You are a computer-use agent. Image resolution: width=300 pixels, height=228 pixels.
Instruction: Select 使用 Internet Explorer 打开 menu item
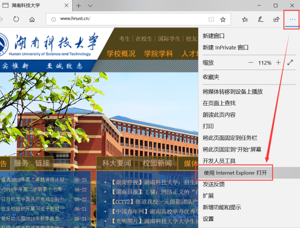[x=235, y=172]
